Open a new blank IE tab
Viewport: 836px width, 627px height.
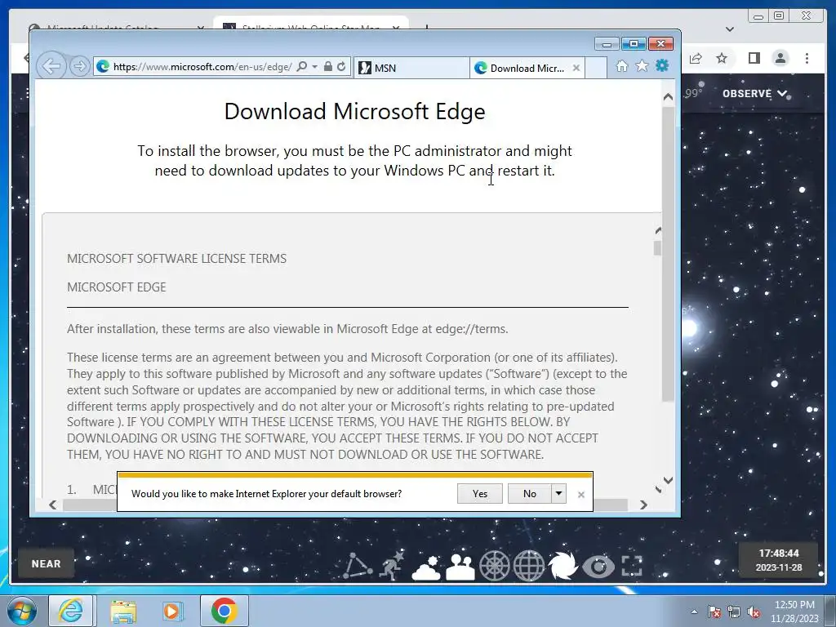click(596, 68)
